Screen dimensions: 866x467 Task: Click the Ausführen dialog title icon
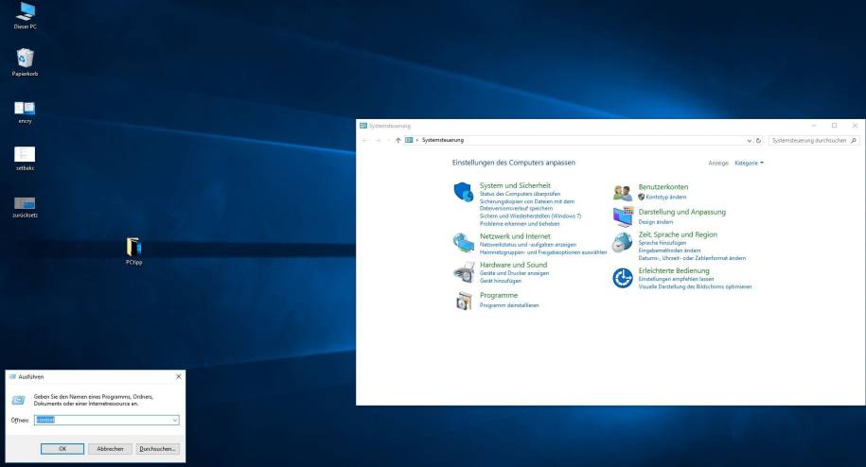pyautogui.click(x=12, y=376)
